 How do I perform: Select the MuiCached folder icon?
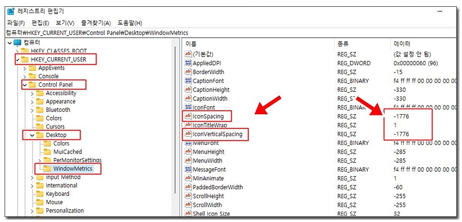coord(47,152)
